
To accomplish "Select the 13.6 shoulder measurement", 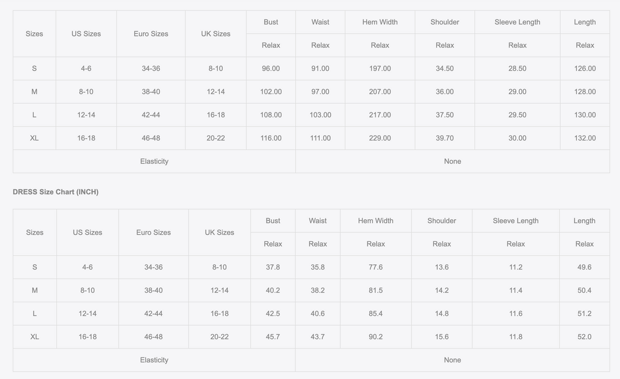I will click(x=442, y=267).
